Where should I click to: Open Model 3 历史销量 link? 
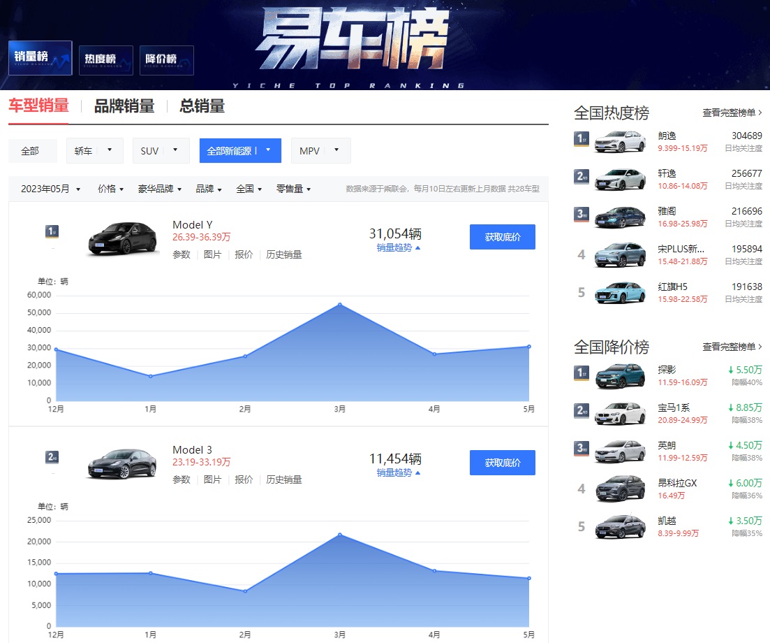pyautogui.click(x=284, y=479)
